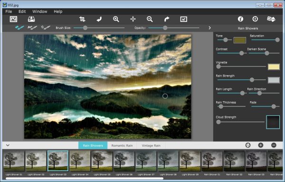Click the Zoom Out magnifier

tap(150, 19)
